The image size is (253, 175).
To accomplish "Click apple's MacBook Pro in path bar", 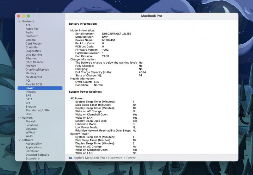I will pyautogui.click(x=89, y=158).
